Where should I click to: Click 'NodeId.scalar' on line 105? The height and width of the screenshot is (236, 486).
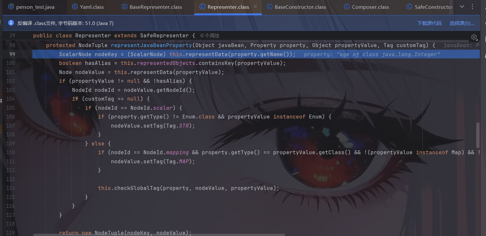tap(152, 108)
